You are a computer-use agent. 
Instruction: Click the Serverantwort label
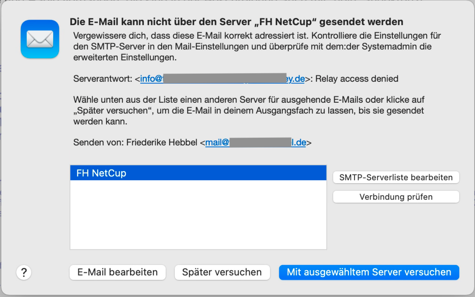tap(103, 79)
